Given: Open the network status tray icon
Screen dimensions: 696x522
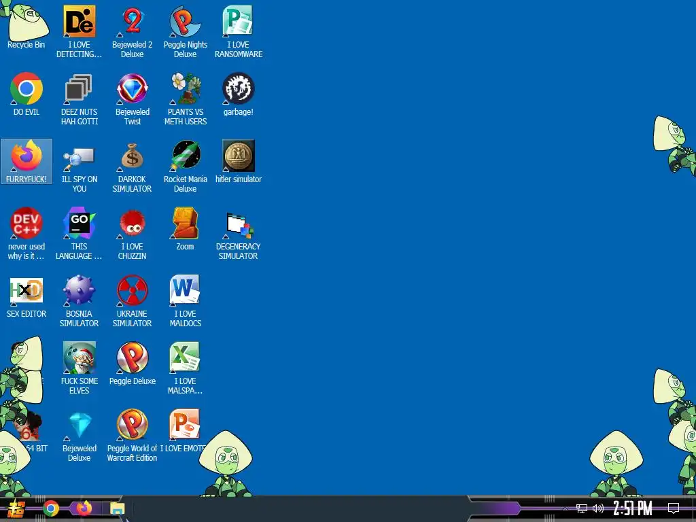Looking at the screenshot, I should point(582,508).
